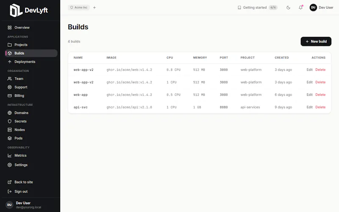Viewport: 339px width, 212px height.
Task: Click the Billing card icon
Action: point(9,96)
